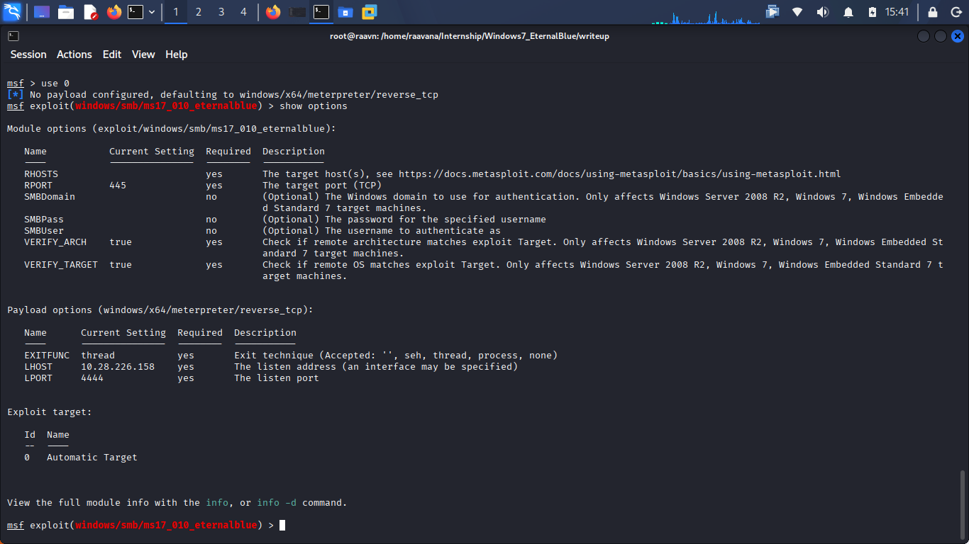Click the terminal window title bar icon
The image size is (969, 544).
coord(13,36)
